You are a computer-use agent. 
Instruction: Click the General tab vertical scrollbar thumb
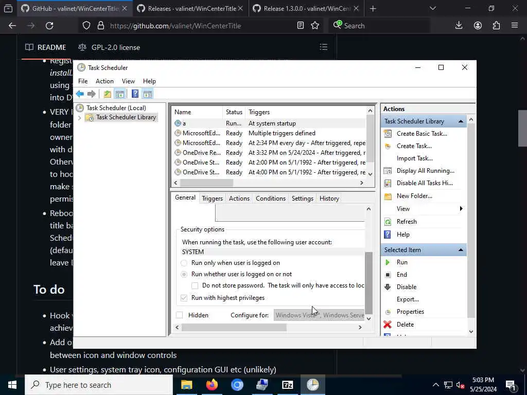click(x=368, y=283)
